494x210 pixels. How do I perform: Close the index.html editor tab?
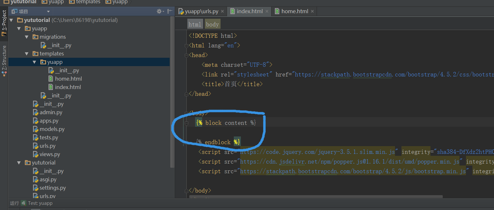click(x=267, y=12)
